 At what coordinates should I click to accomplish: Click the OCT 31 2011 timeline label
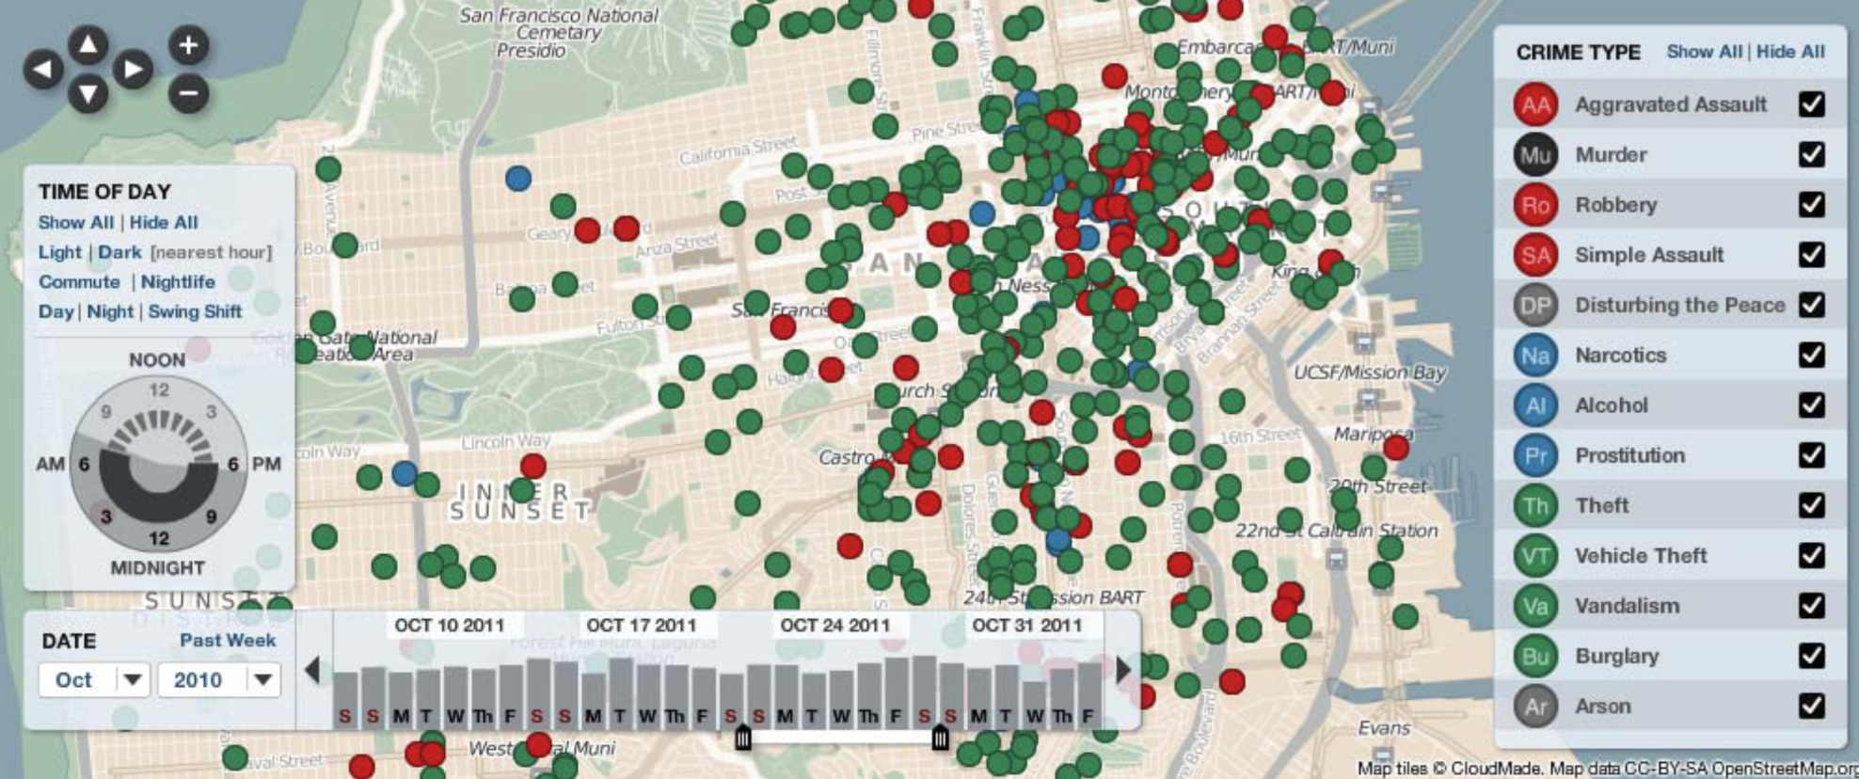[x=1026, y=626]
